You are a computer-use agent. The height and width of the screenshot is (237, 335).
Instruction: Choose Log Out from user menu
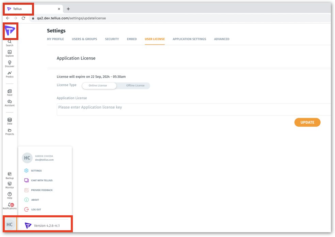(36, 209)
